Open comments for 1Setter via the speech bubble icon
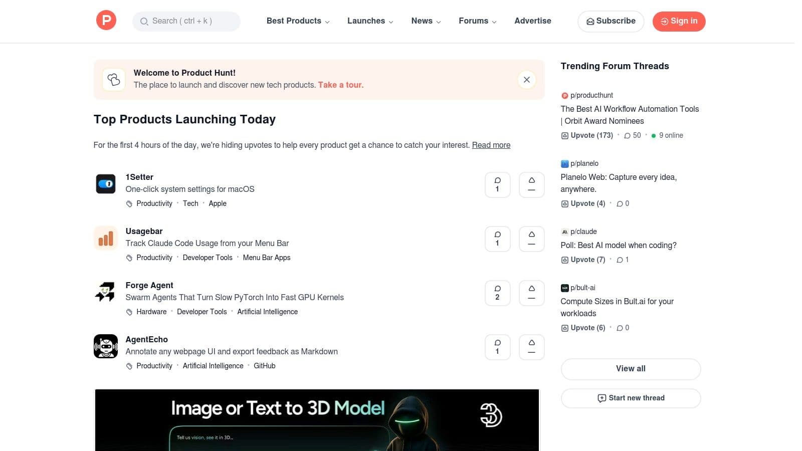This screenshot has height=451, width=802. click(x=497, y=185)
